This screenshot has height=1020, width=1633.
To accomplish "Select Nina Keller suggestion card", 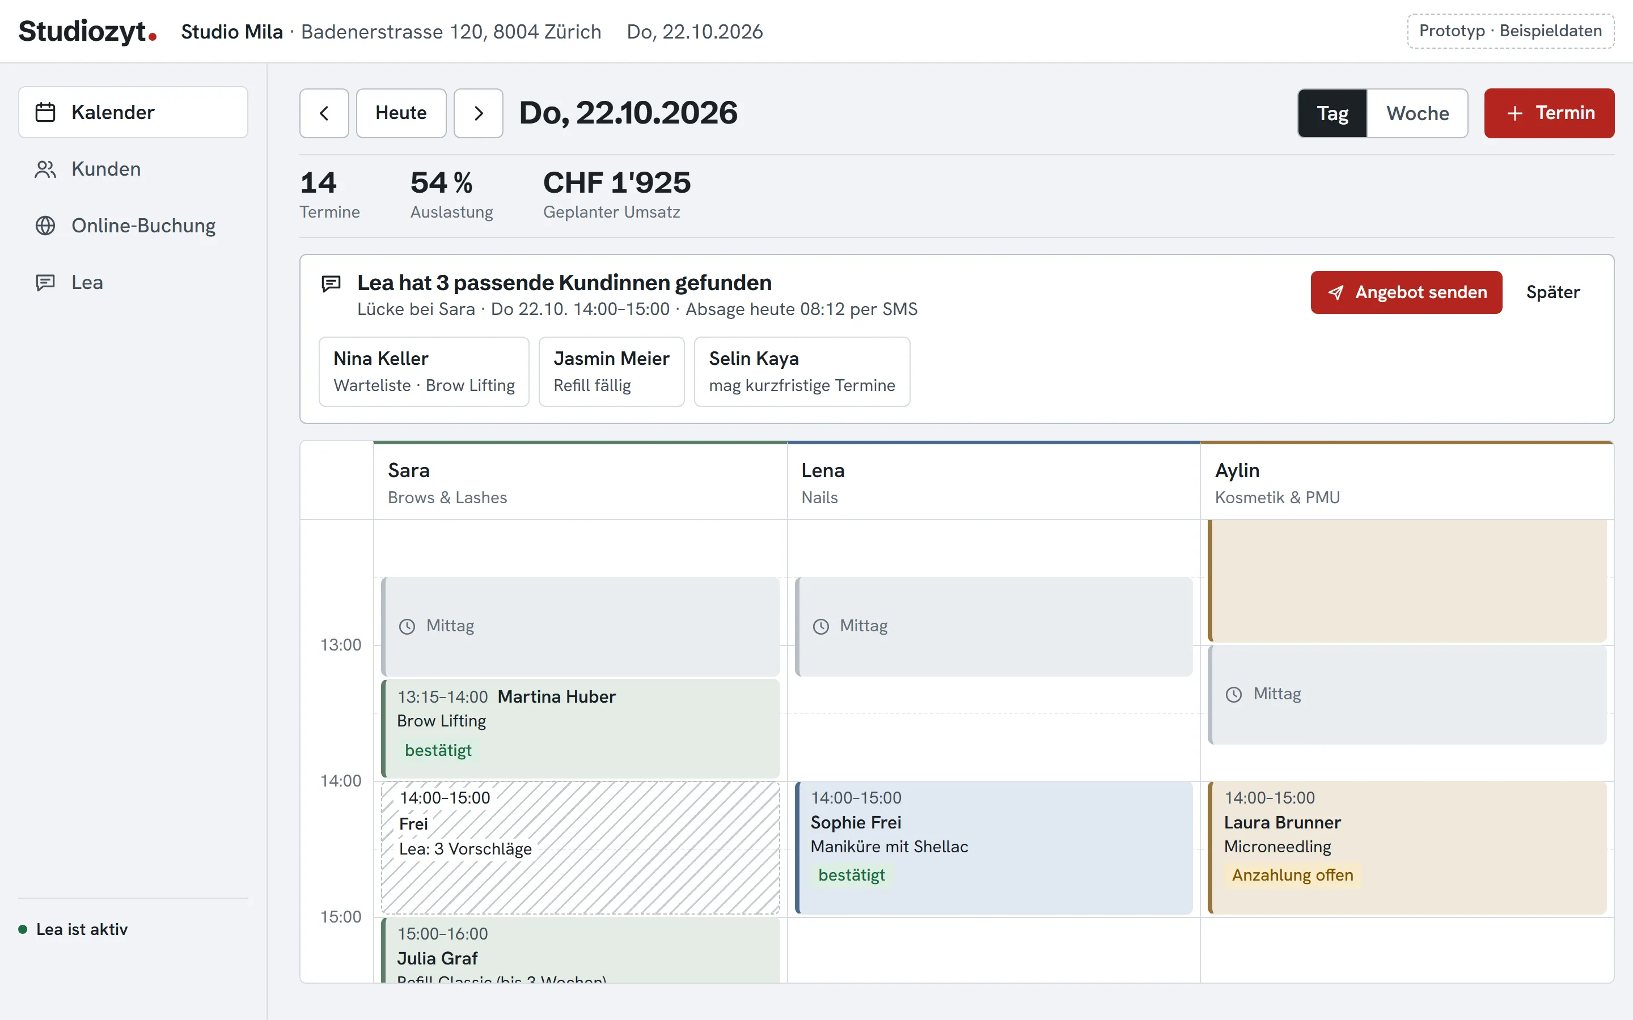I will pyautogui.click(x=424, y=372).
